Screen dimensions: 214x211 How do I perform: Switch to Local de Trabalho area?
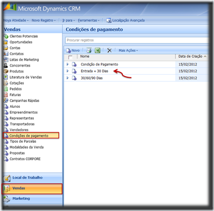32,178
